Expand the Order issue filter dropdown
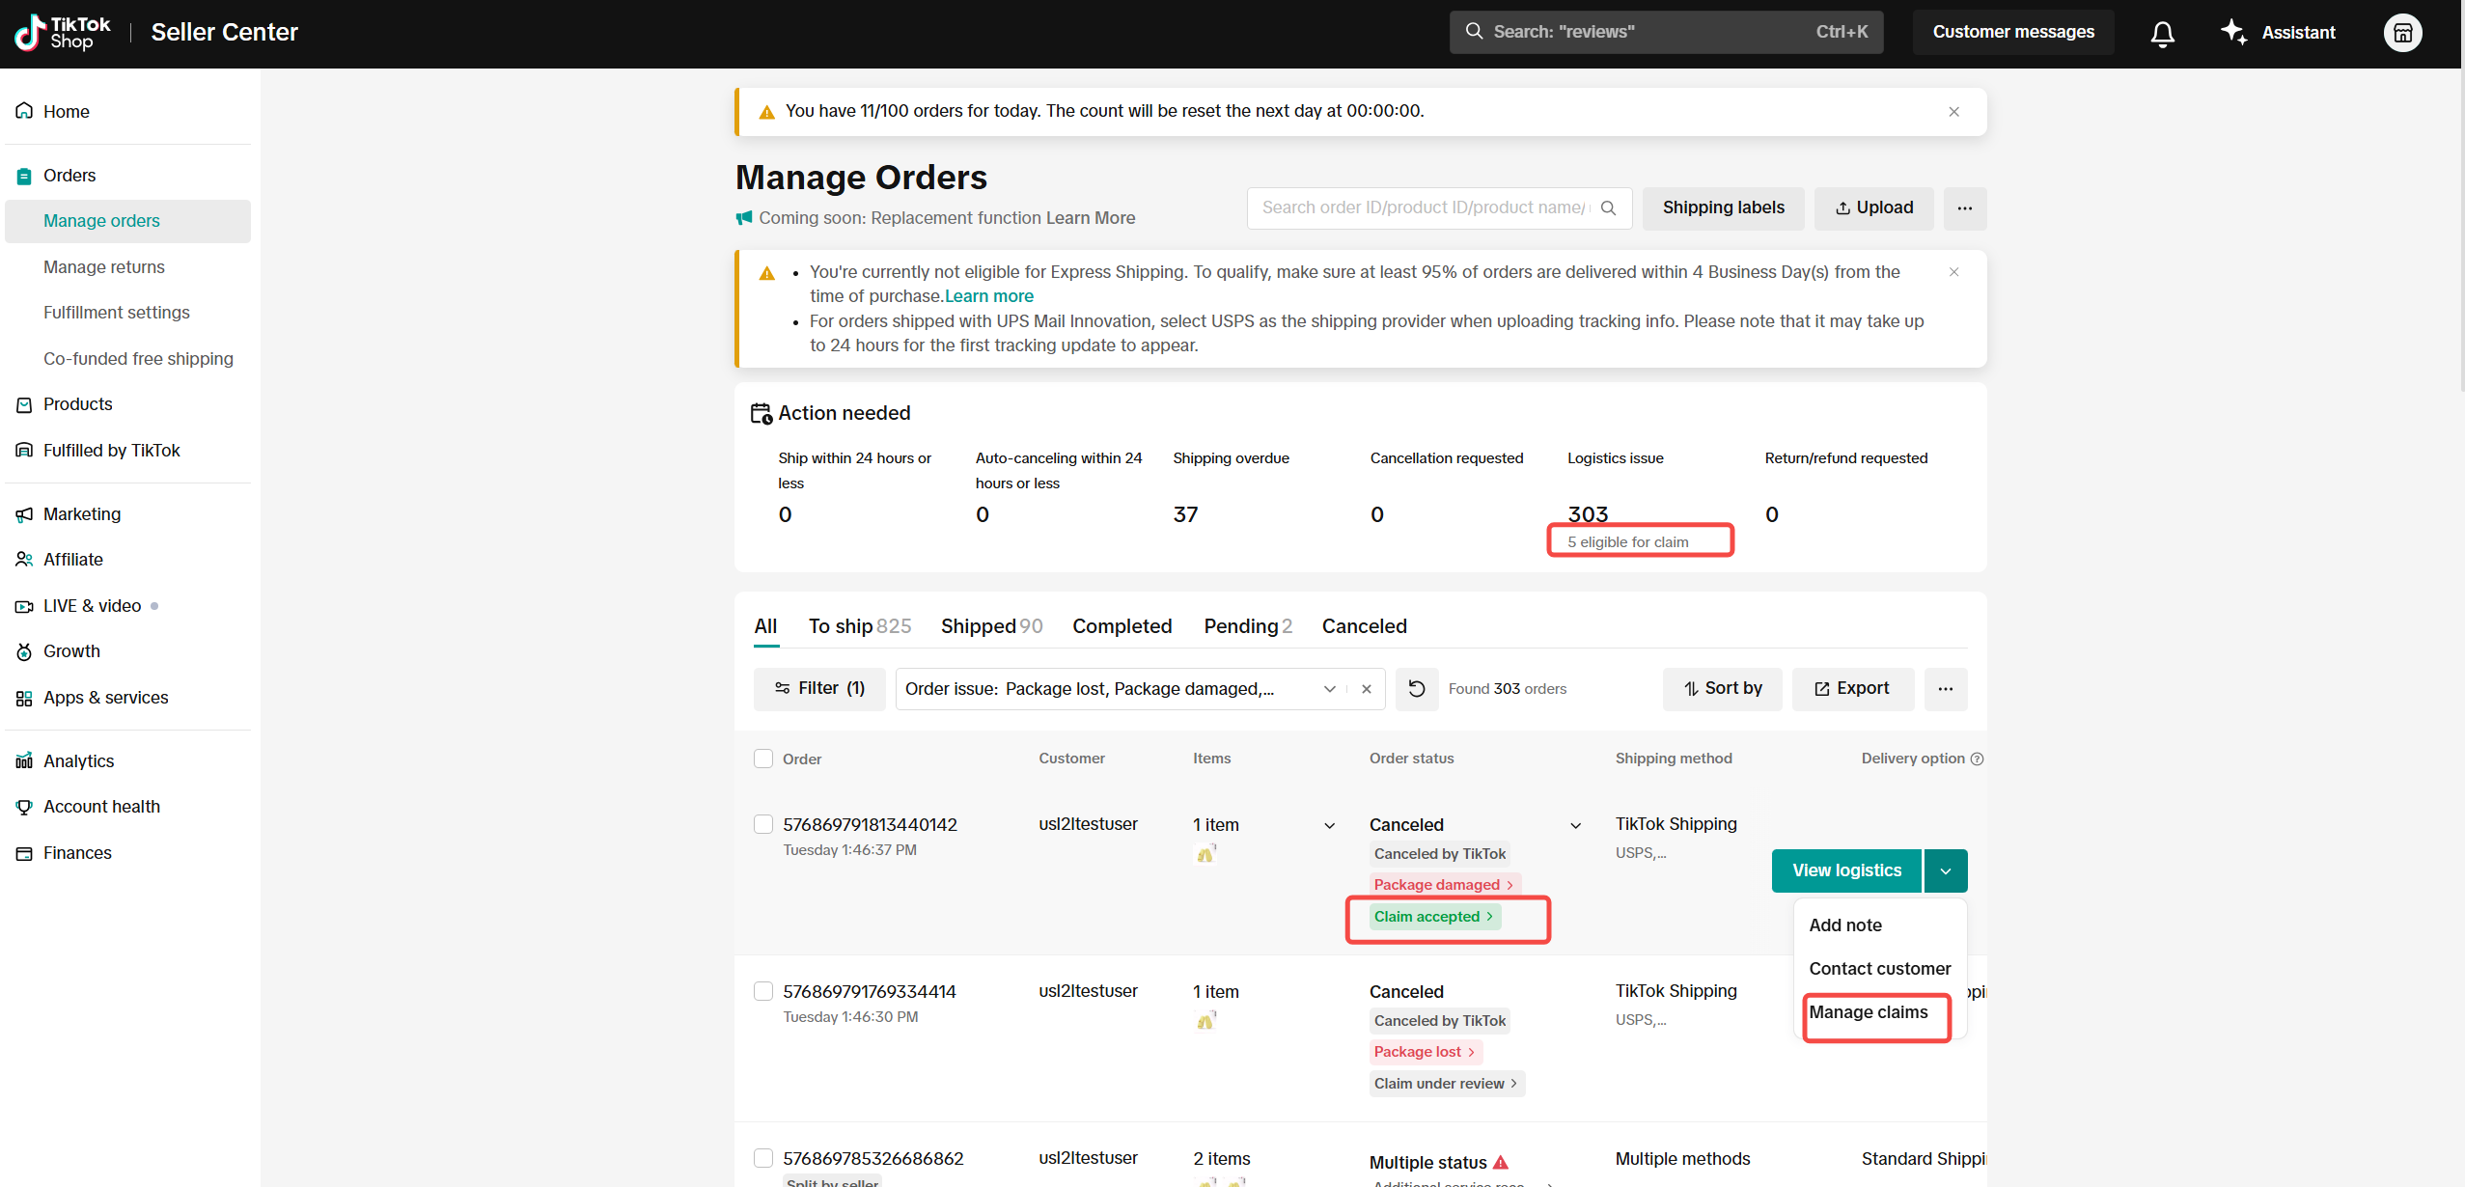This screenshot has height=1187, width=2465. (1329, 689)
